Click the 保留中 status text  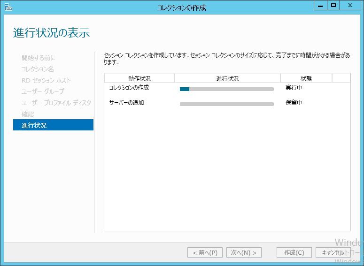294,102
